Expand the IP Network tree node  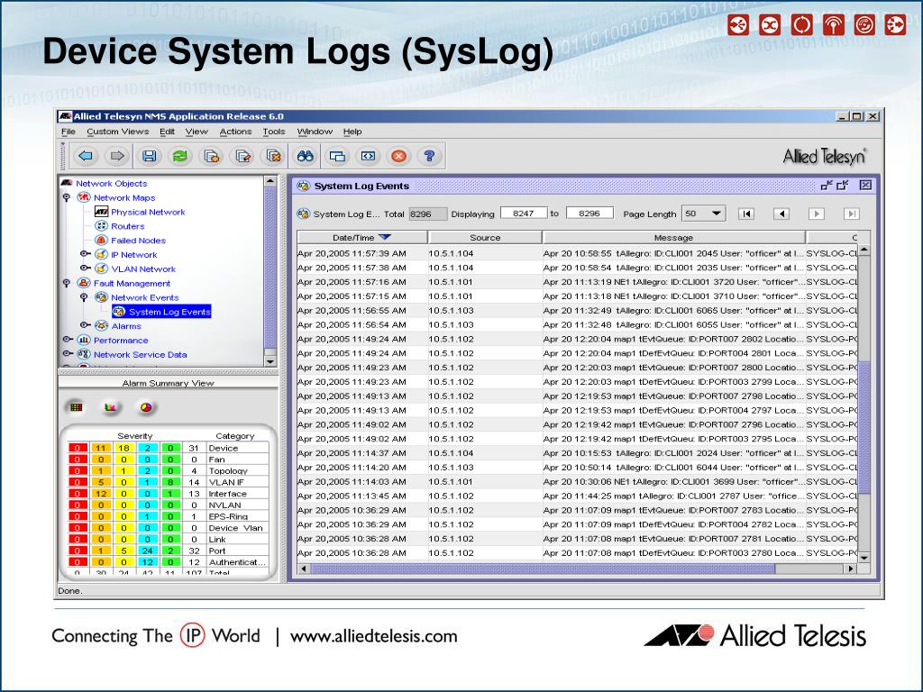click(x=85, y=254)
